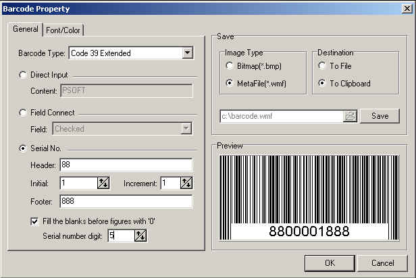Click the Cancel button
416x278 pixels.
(382, 263)
